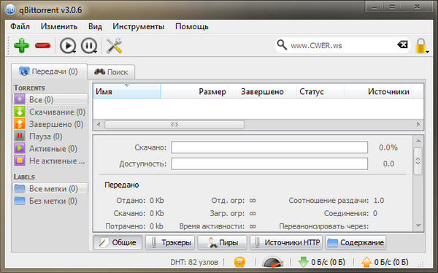
Task: Sort by the Источники column header
Action: [378, 91]
